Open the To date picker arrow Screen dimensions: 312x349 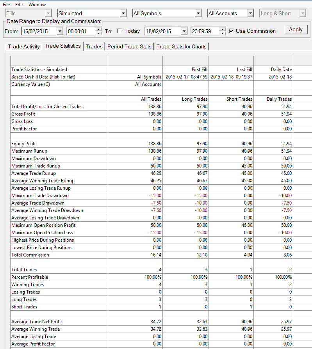184,31
